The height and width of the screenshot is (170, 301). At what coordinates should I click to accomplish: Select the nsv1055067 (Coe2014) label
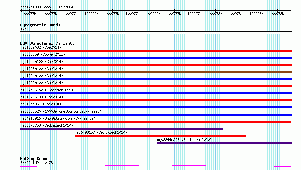click(x=41, y=104)
